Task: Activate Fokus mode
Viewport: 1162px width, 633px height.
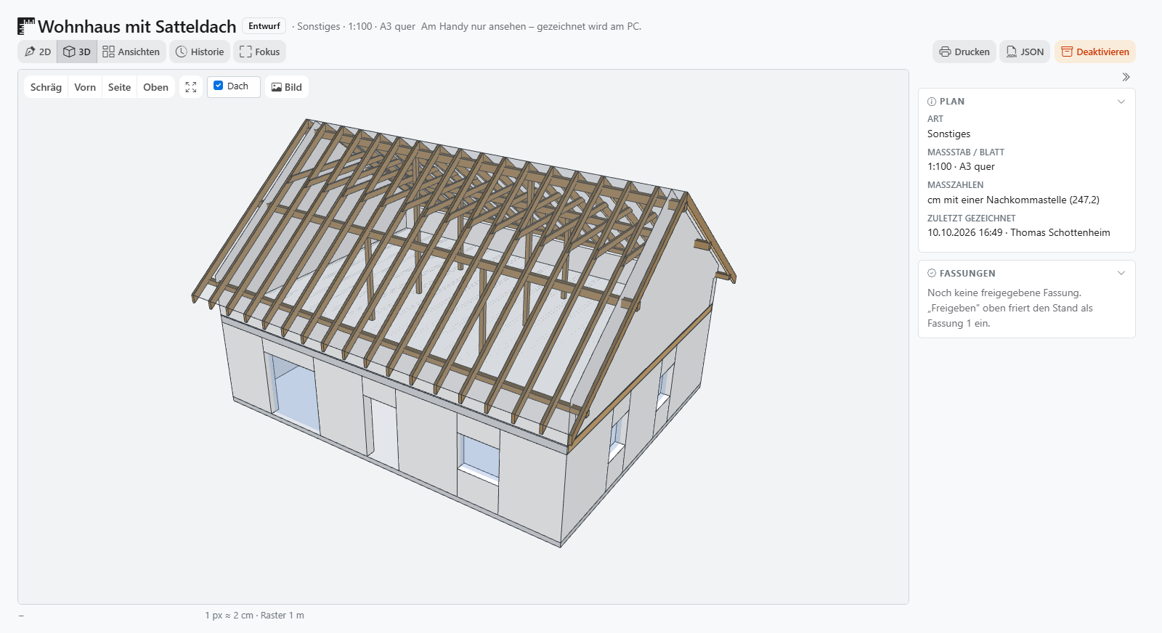Action: pos(259,52)
